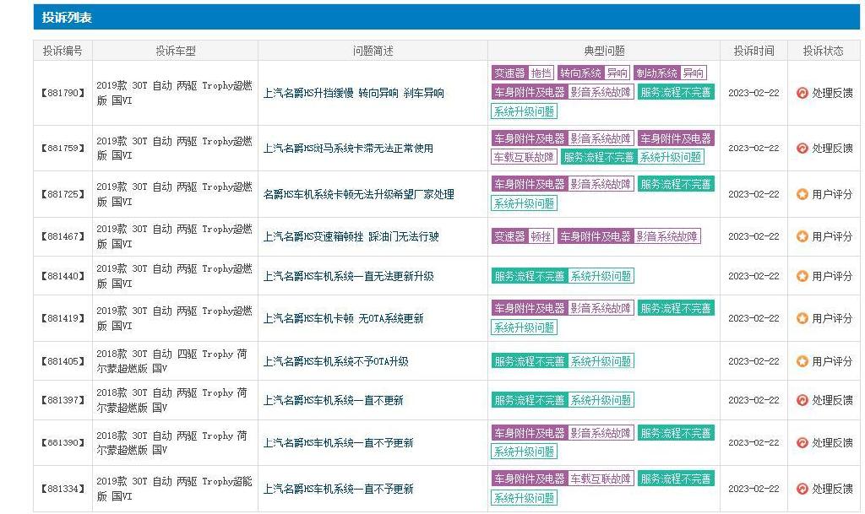The width and height of the screenshot is (865, 514).
Task: Click the date 2023-02-22 in row 881790
Action: pyautogui.click(x=753, y=93)
